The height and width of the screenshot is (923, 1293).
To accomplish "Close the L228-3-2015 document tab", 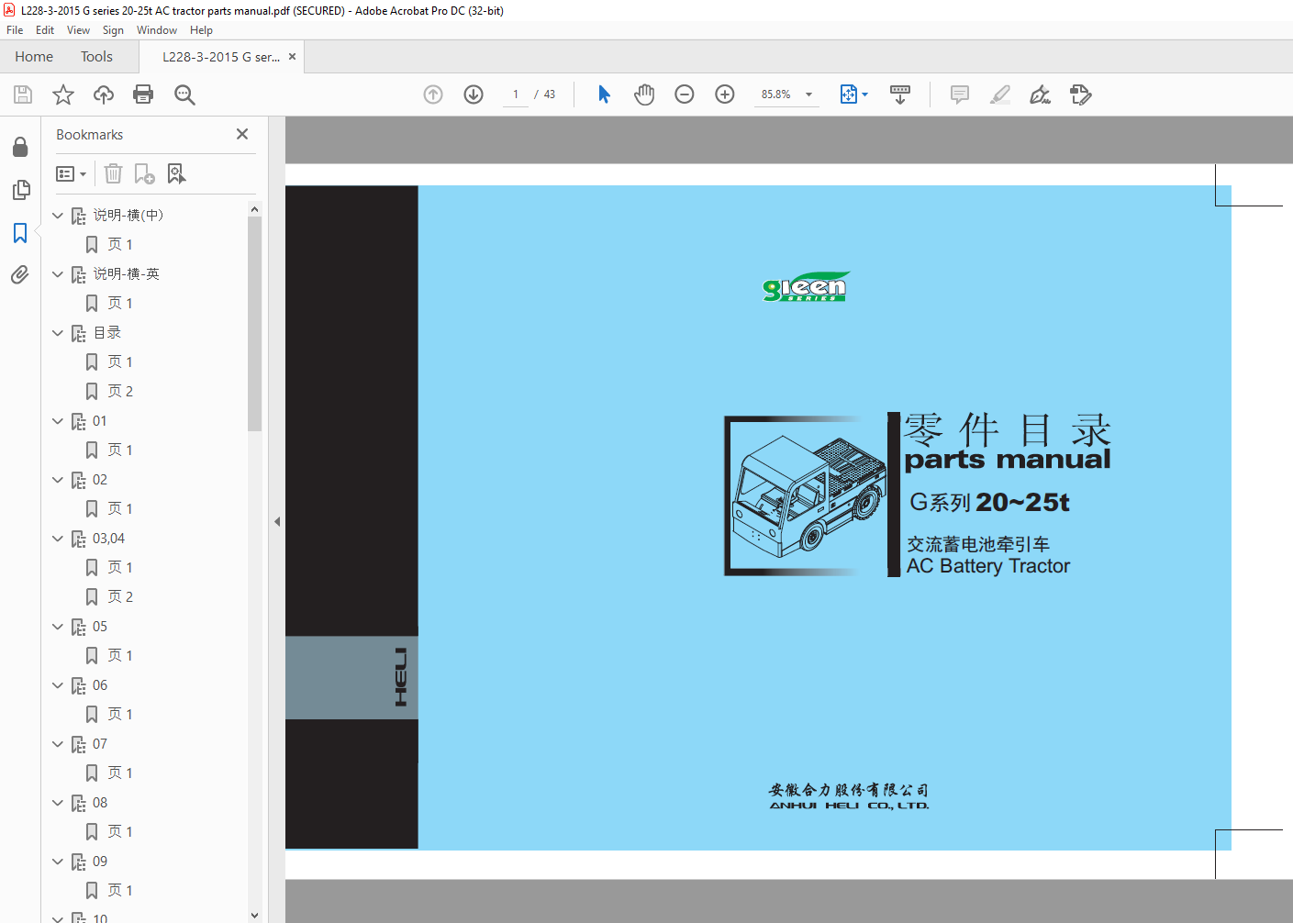I will point(292,57).
